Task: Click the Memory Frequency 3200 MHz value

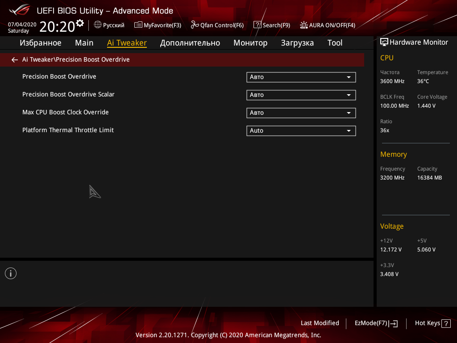Action: click(x=392, y=178)
